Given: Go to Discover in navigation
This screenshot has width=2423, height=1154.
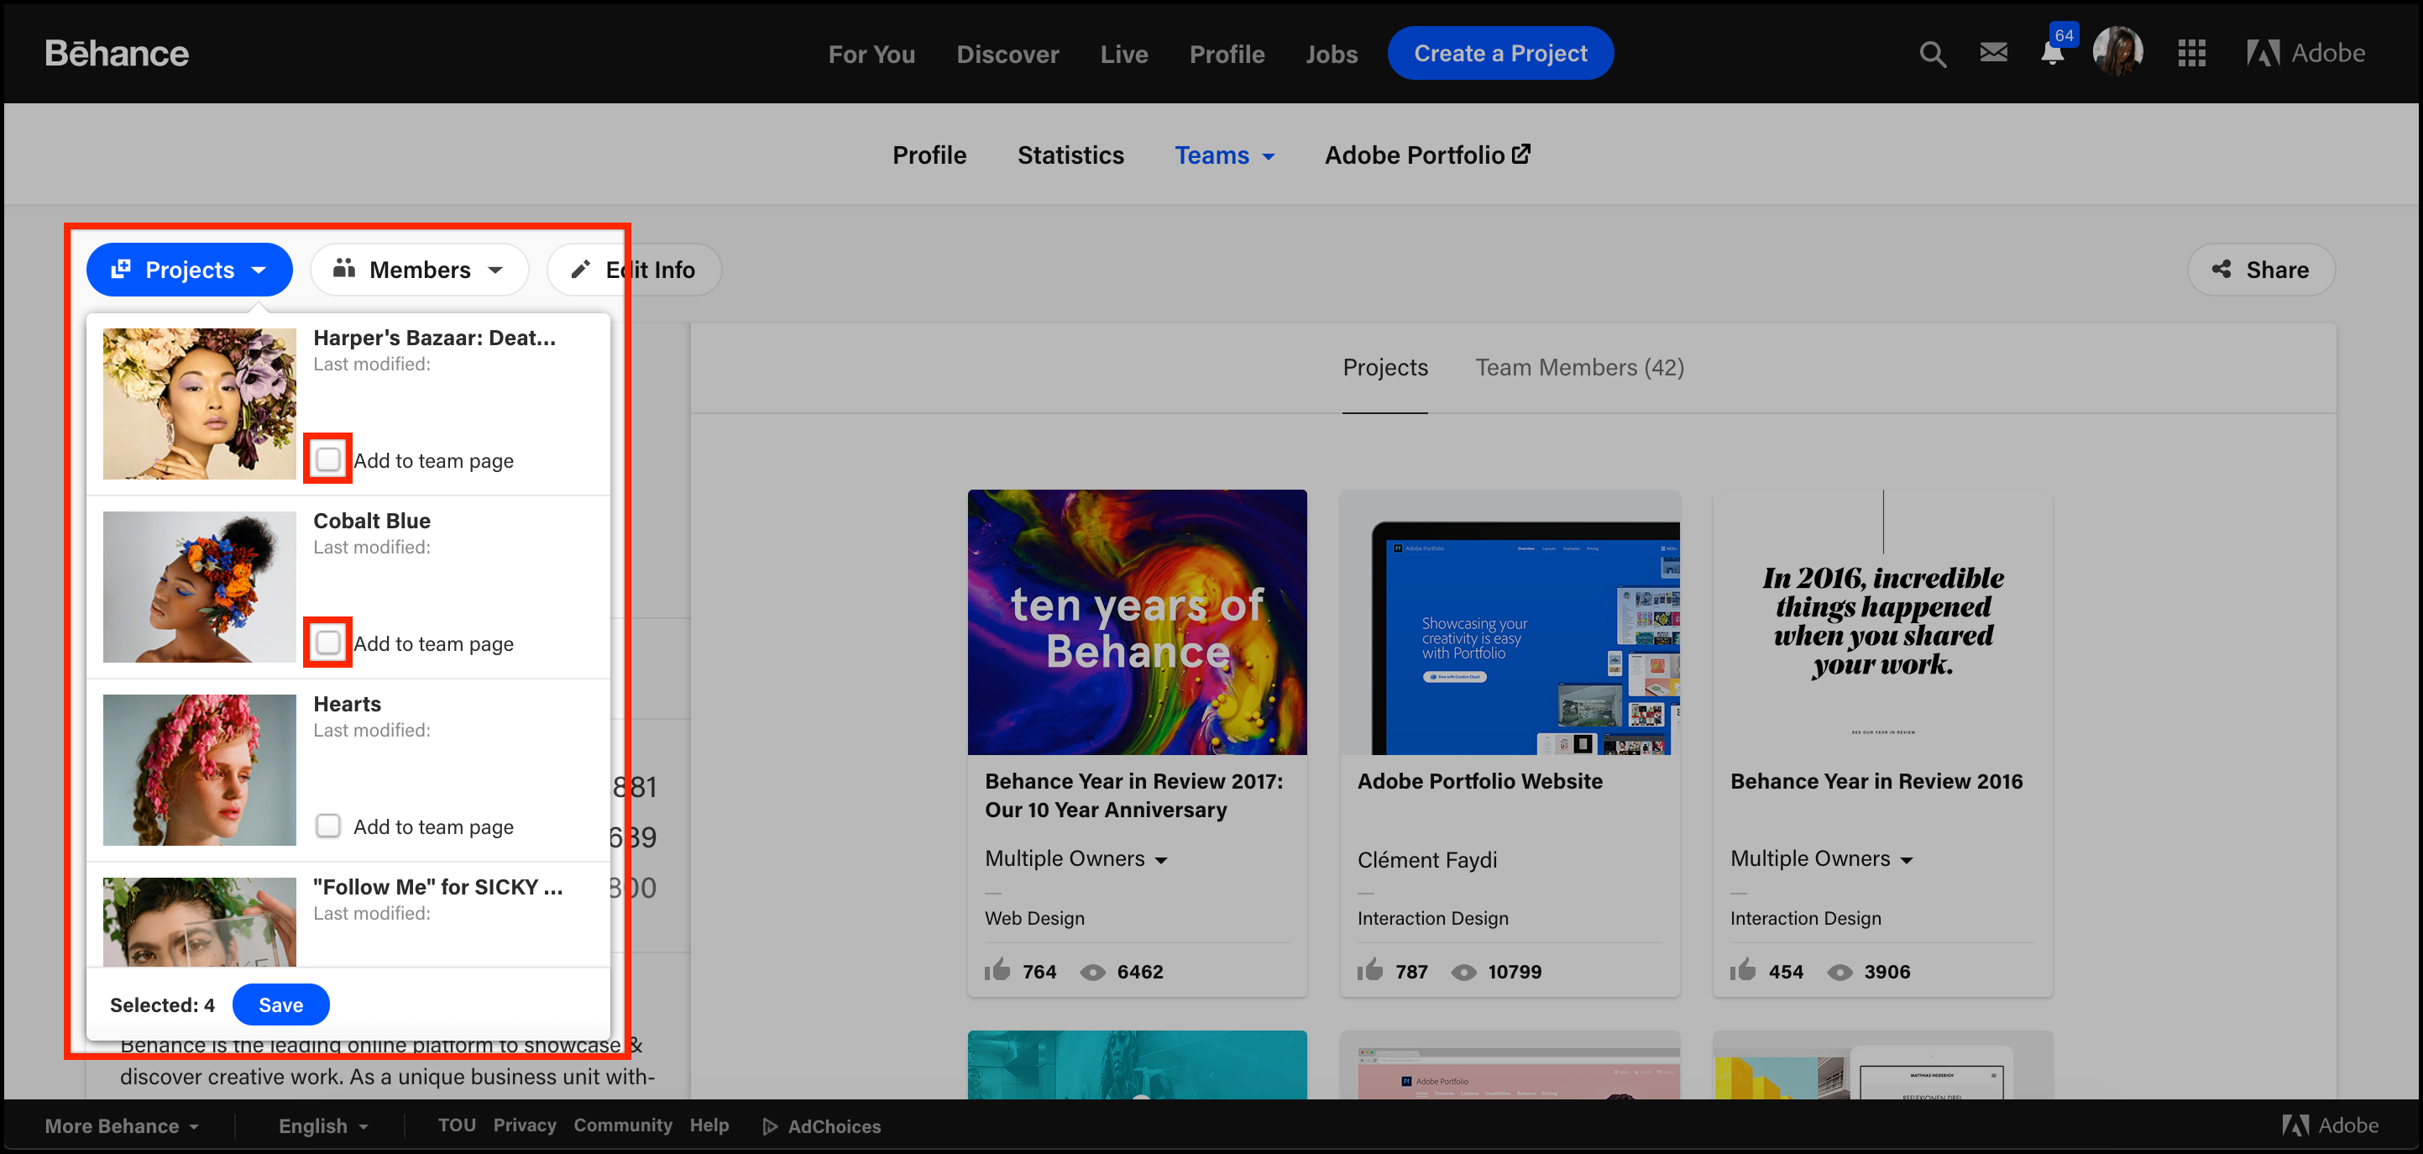Looking at the screenshot, I should [1007, 54].
